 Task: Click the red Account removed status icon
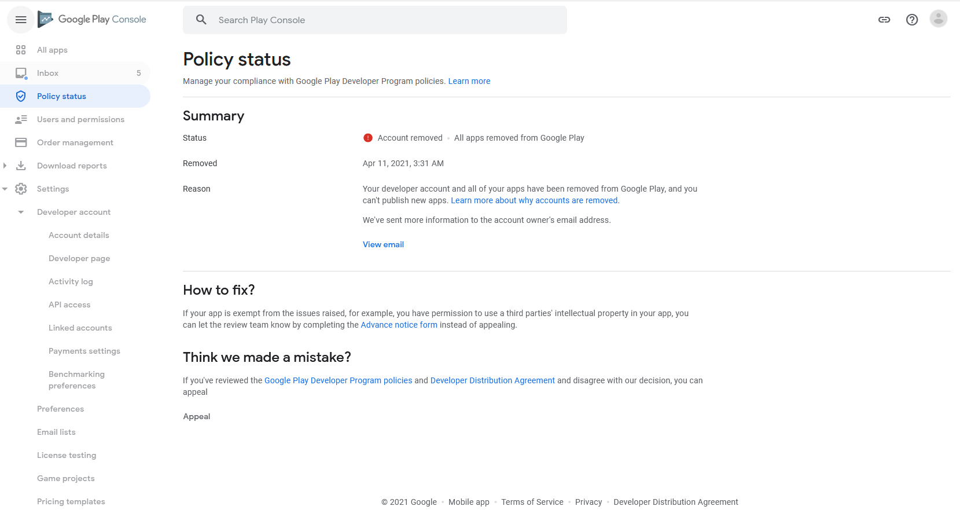(x=368, y=138)
